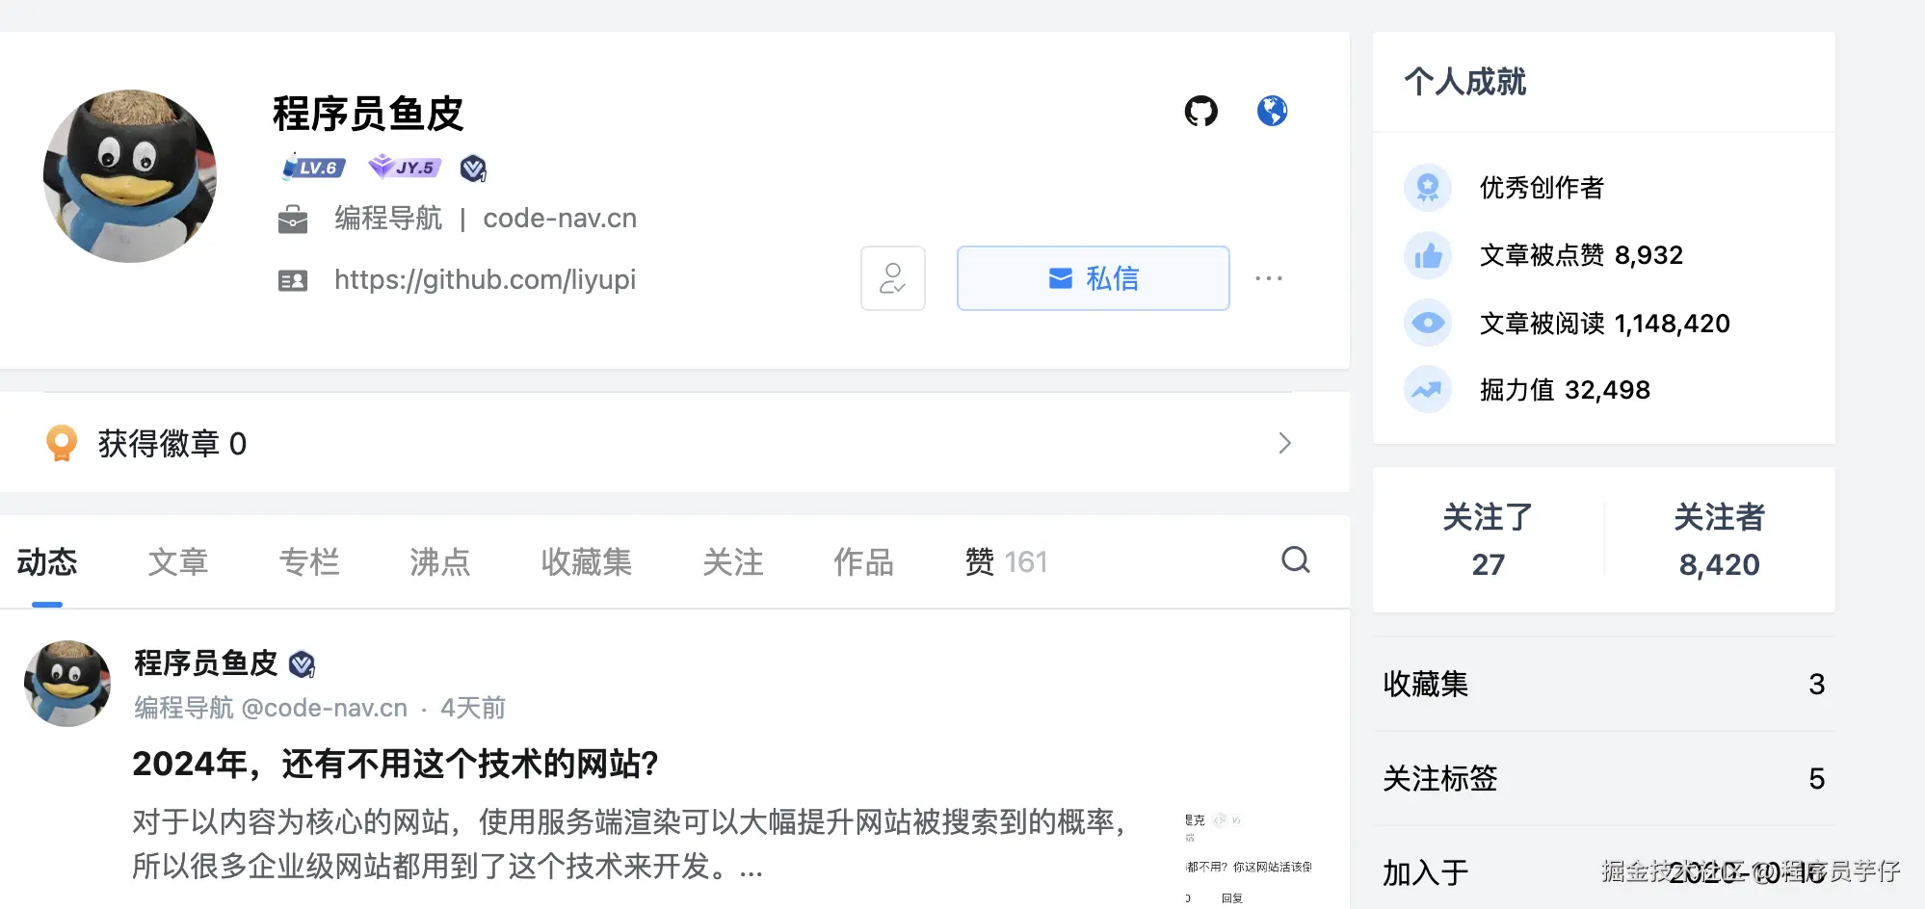Click the verification badge beside 程序员鱼皮
The image size is (1925, 909).
click(x=473, y=167)
